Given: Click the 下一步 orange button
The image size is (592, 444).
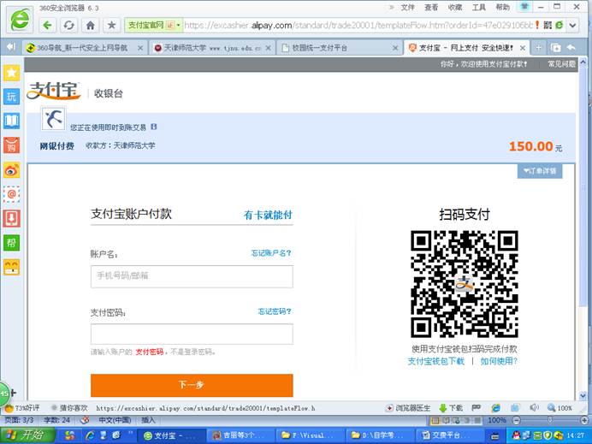Looking at the screenshot, I should click(x=192, y=385).
